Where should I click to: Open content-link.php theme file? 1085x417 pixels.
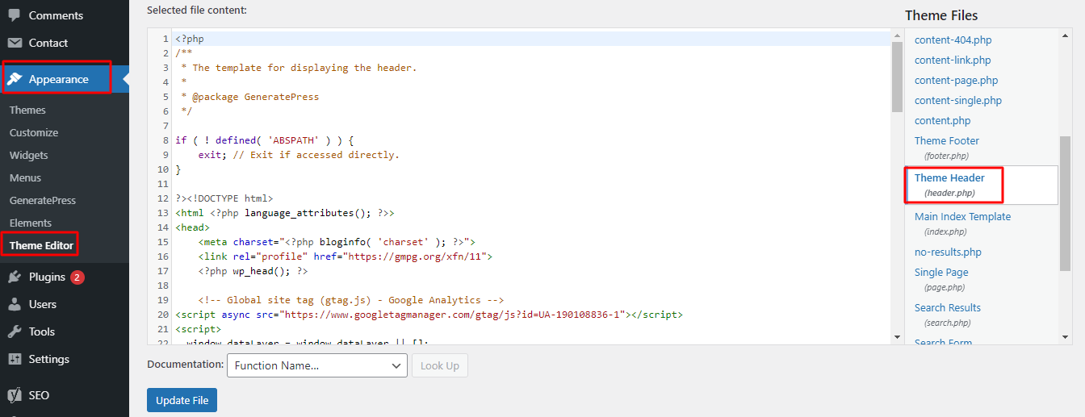point(953,60)
